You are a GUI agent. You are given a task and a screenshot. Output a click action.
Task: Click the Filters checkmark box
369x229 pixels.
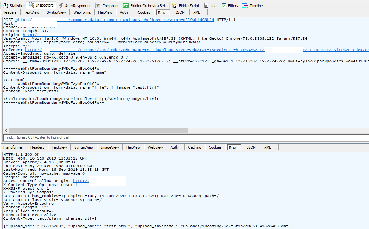click(224, 5)
